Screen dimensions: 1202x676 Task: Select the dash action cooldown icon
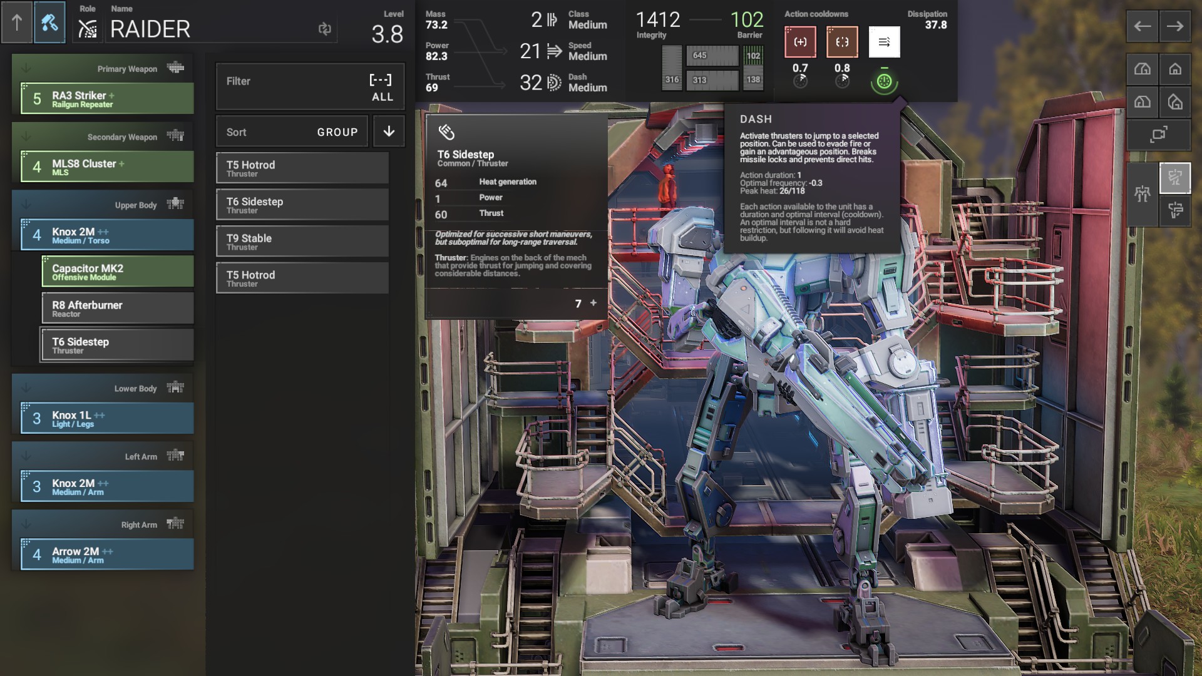click(884, 42)
